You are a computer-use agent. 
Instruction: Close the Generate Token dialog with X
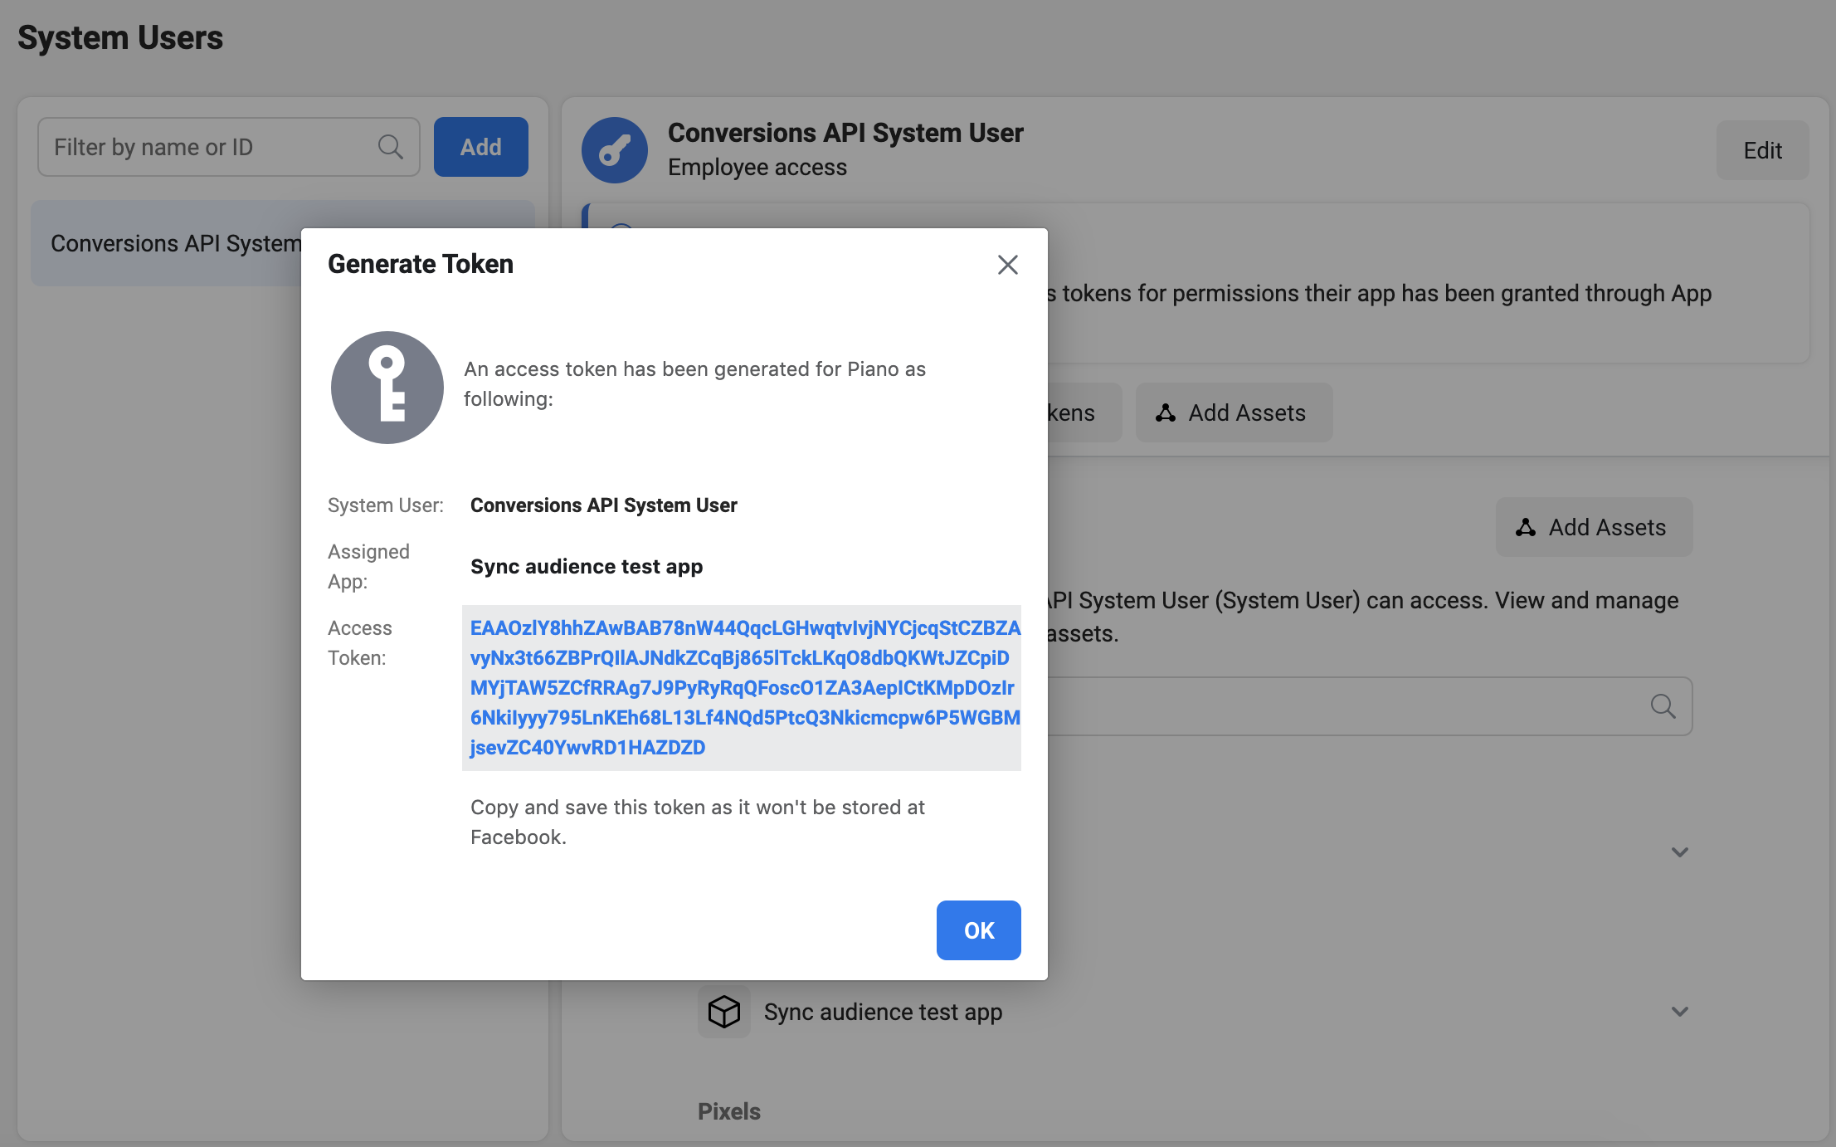(x=1007, y=265)
